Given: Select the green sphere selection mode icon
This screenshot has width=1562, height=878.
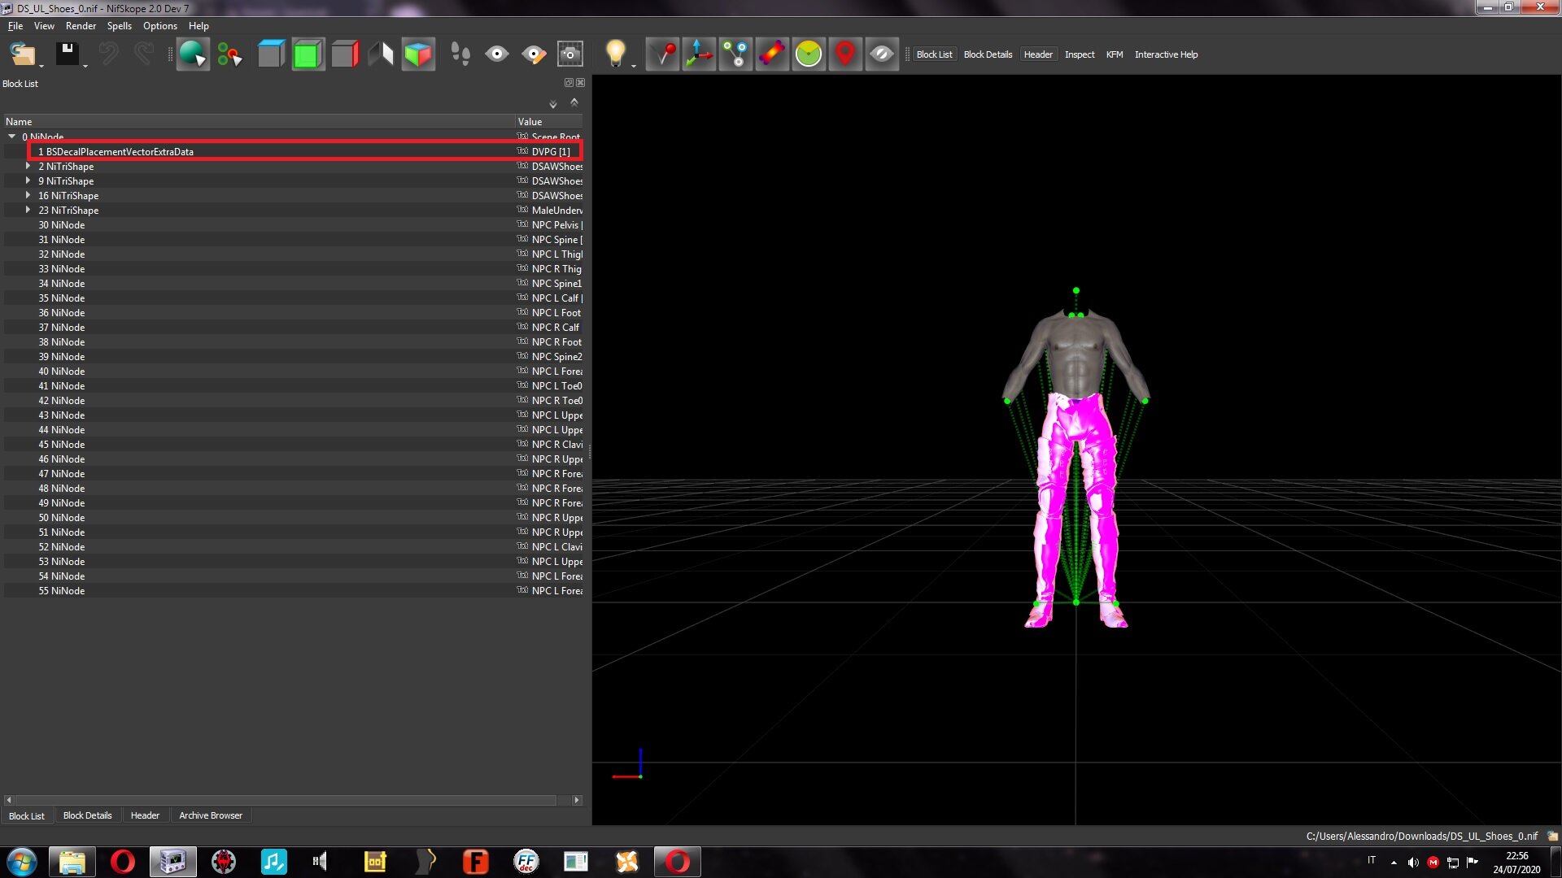Looking at the screenshot, I should point(193,54).
